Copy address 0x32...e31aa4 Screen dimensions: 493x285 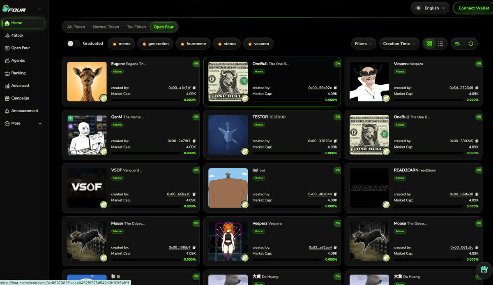tap(336, 248)
